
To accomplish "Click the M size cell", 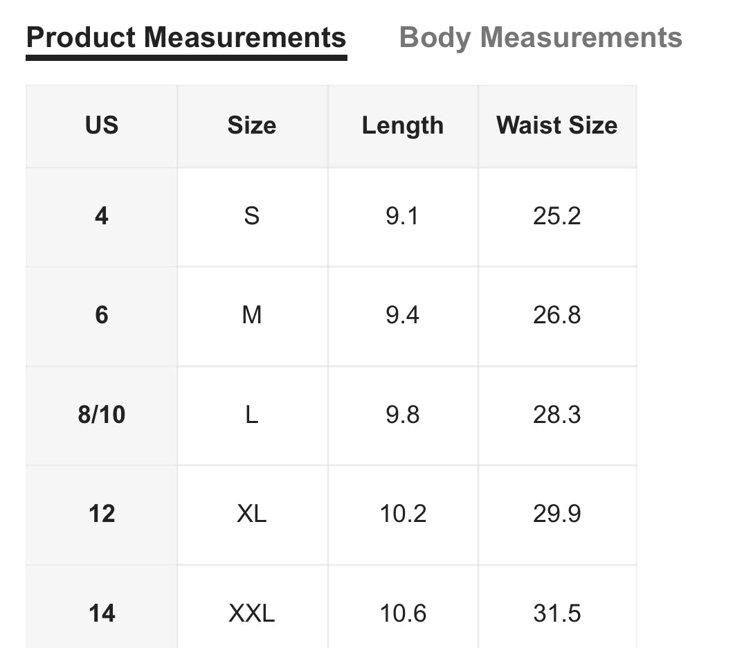I will pos(252,315).
